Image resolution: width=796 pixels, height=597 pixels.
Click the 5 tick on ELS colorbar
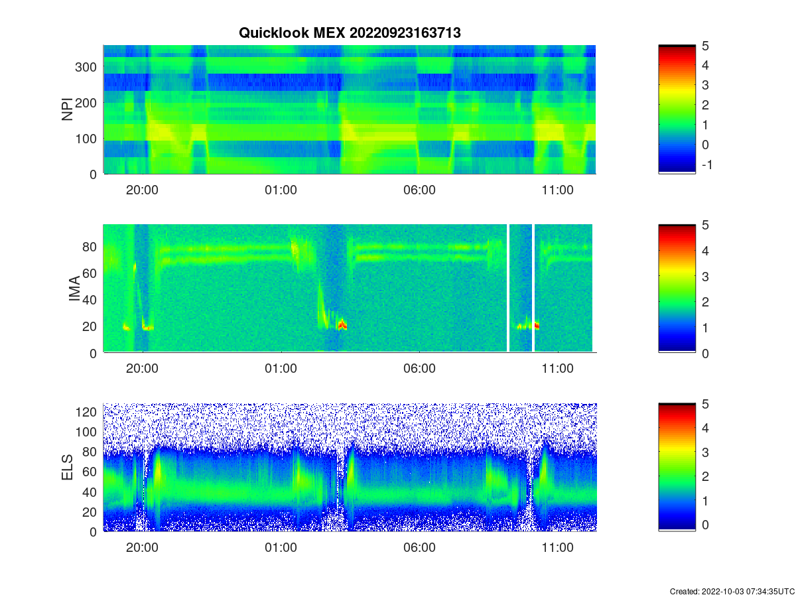705,404
